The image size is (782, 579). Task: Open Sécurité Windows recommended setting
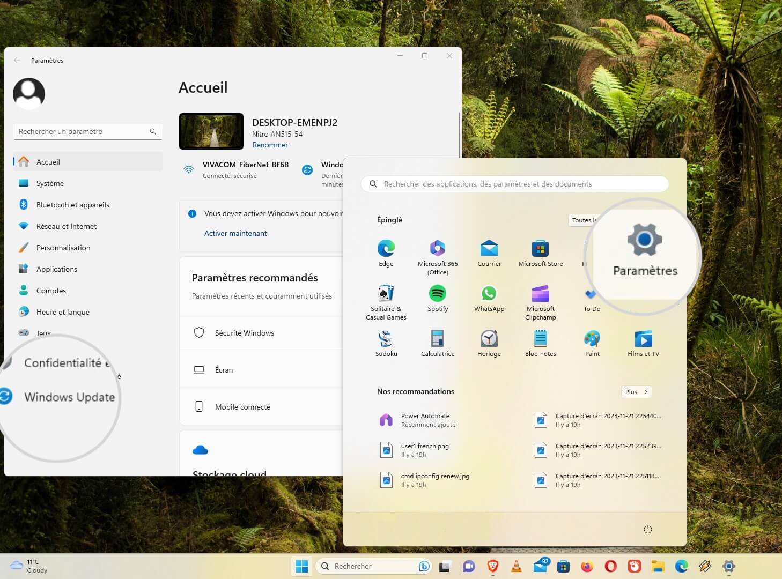(x=261, y=332)
